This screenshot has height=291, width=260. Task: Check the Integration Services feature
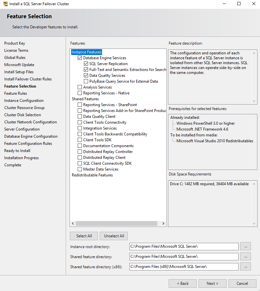point(80,128)
